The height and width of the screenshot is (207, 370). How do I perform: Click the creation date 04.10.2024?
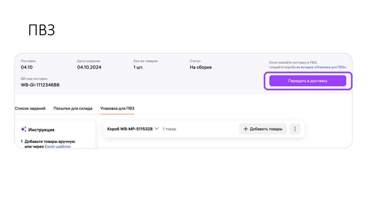(89, 67)
